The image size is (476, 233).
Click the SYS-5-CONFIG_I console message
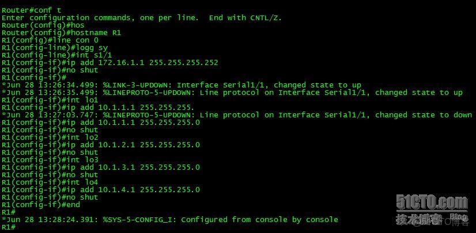pyautogui.click(x=170, y=220)
